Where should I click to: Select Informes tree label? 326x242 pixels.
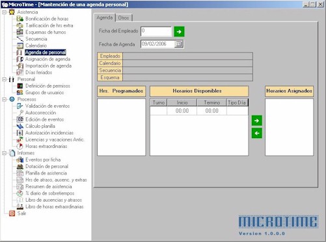[26, 153]
